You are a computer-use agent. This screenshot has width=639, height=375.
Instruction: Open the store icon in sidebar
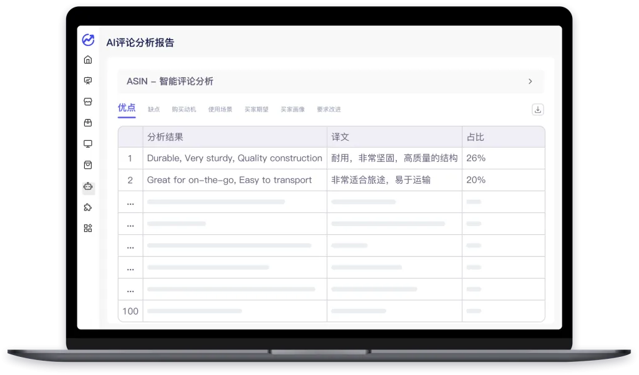click(x=88, y=102)
